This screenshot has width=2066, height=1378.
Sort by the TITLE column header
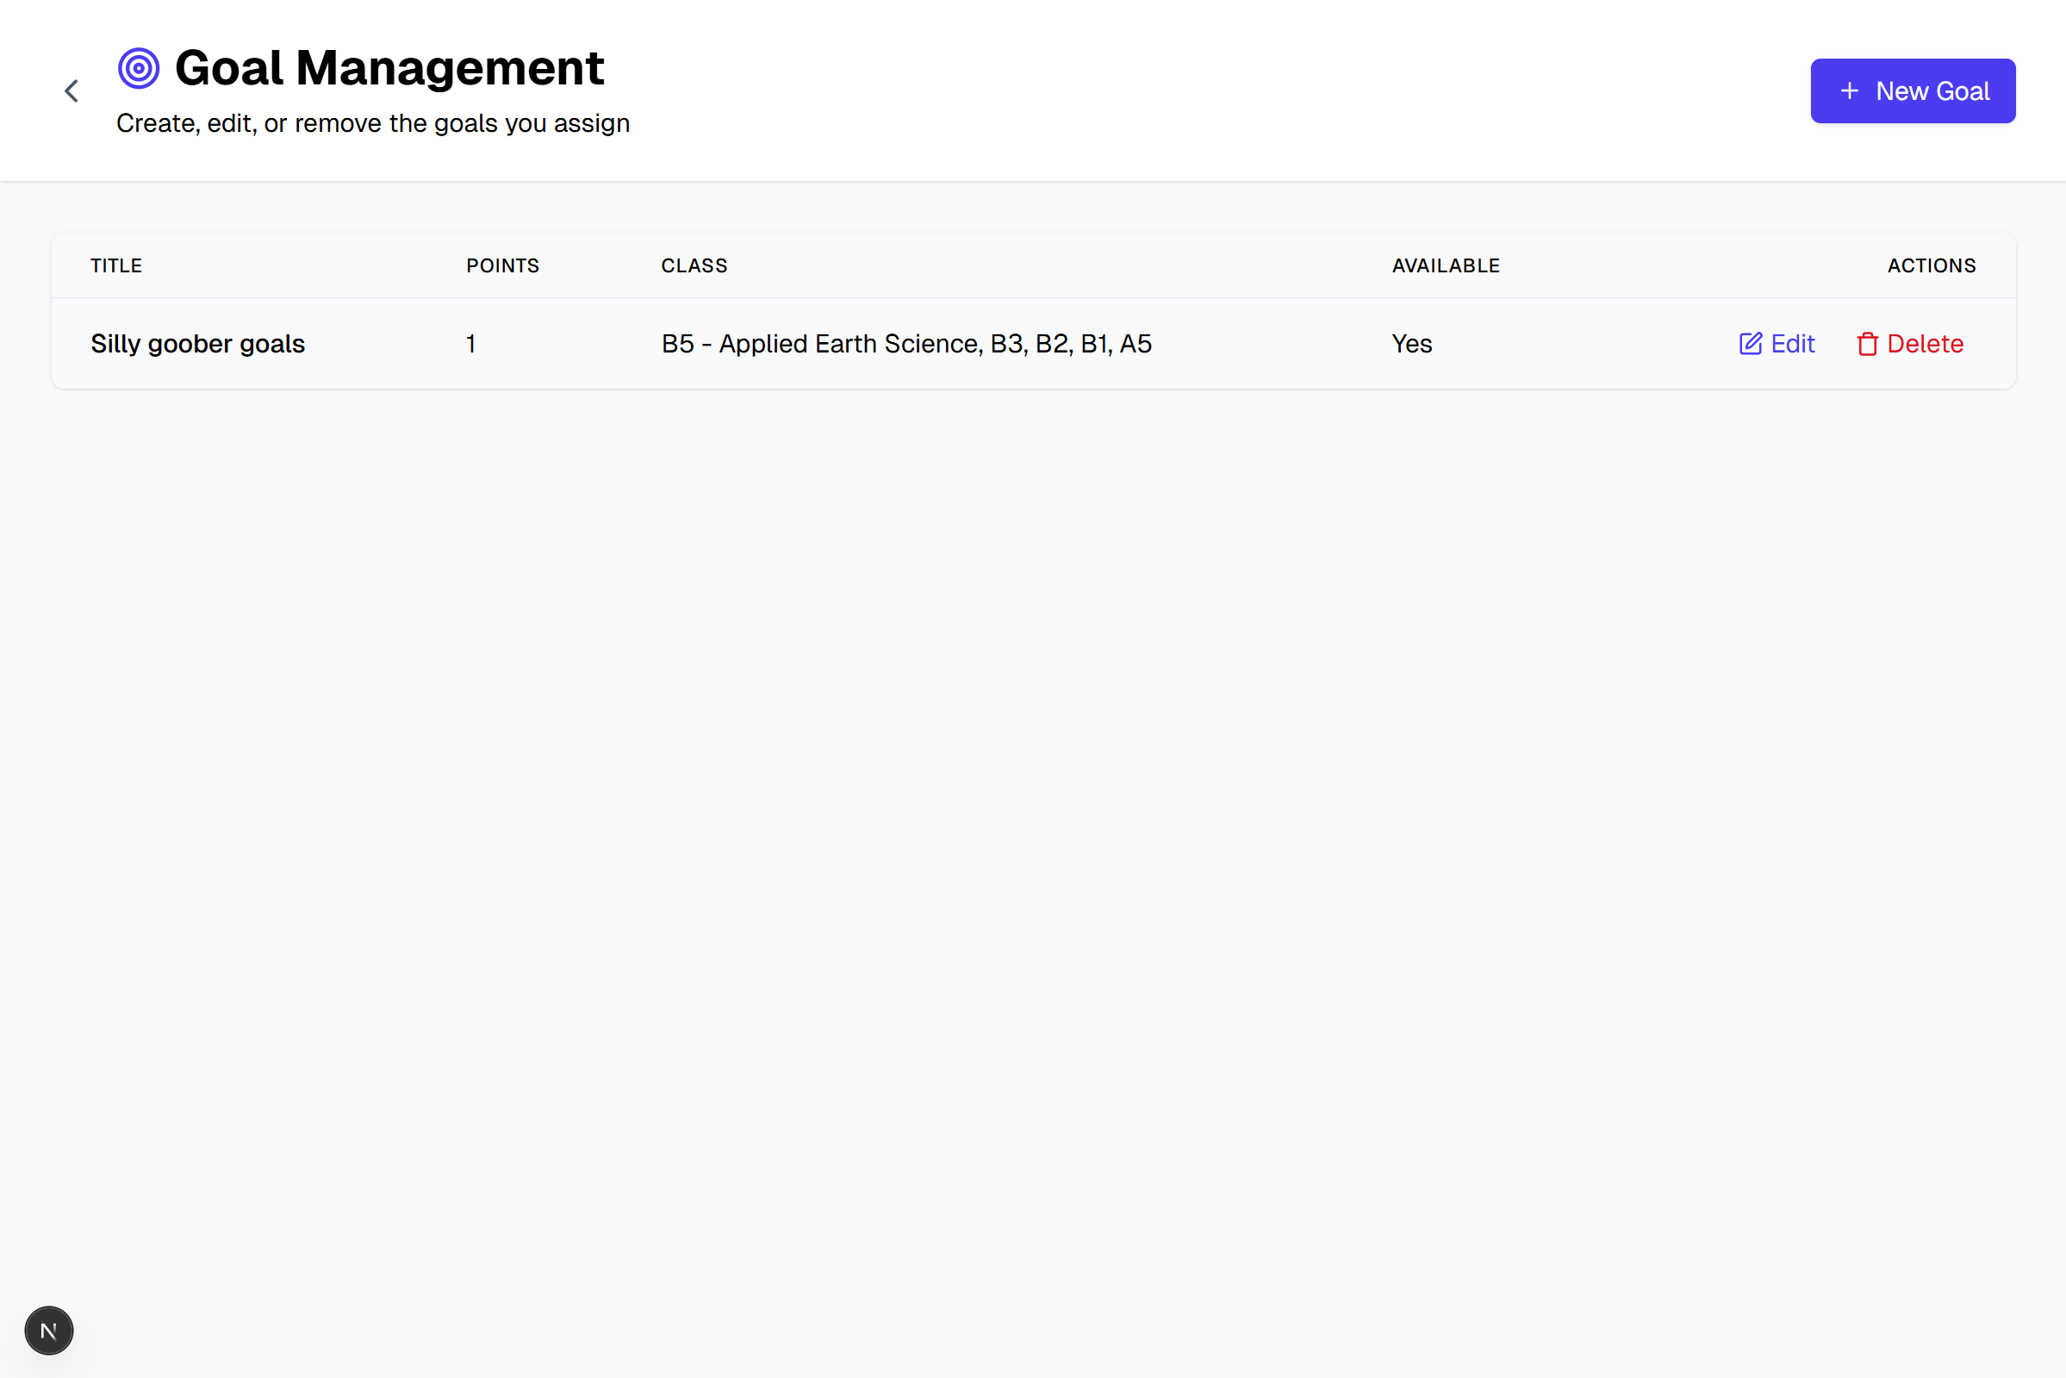[116, 265]
